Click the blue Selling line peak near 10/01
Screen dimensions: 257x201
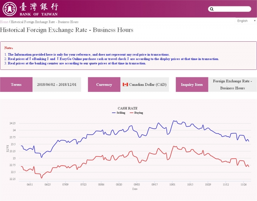point(174,121)
